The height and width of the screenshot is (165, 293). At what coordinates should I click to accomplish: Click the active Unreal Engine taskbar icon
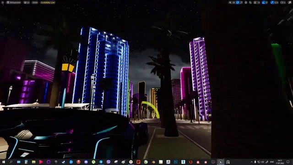tap(221, 162)
